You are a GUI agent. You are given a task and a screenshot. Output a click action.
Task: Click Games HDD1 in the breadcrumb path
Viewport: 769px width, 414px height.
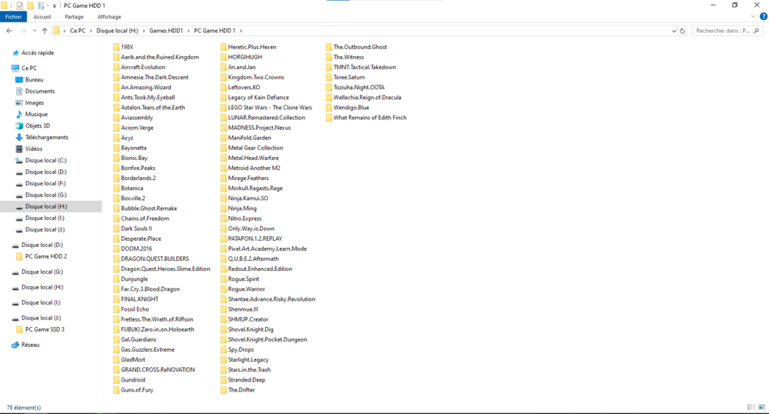point(166,31)
